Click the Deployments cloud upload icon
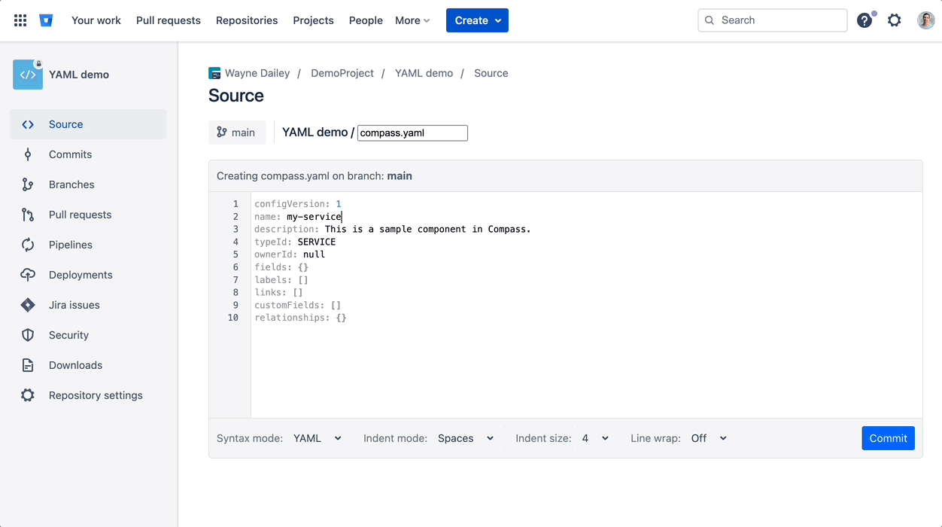This screenshot has height=527, width=942. click(x=28, y=275)
